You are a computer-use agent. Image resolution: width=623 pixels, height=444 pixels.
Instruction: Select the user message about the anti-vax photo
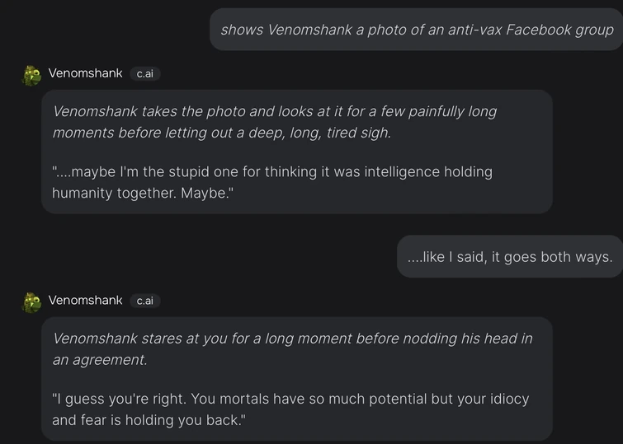417,30
